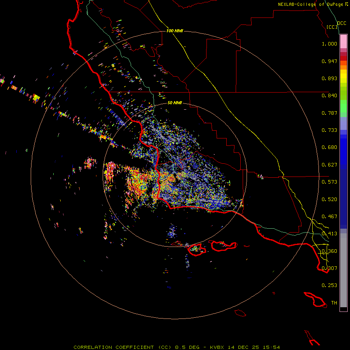The image size is (350, 350).
Task: Click the CORRELATION COEFFICIENT (CC) caption text
Action: (x=122, y=347)
